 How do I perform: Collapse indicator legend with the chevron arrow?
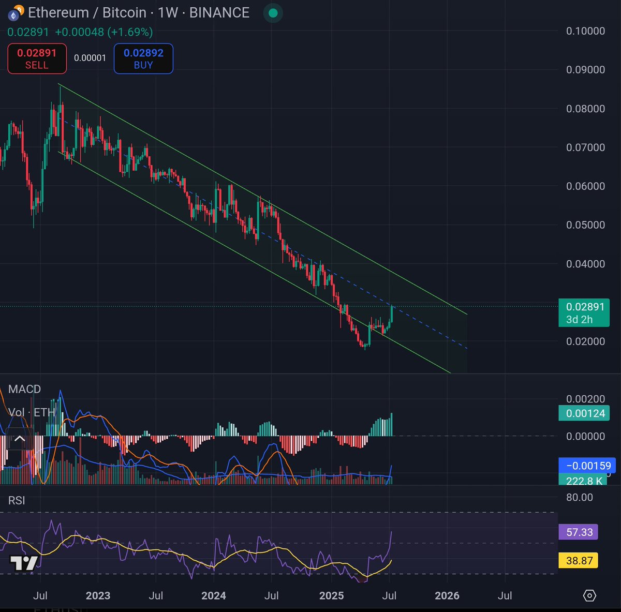click(20, 439)
